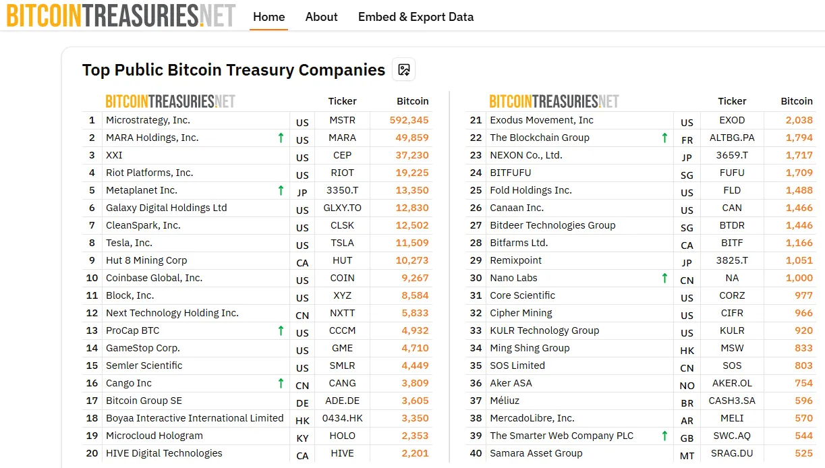Open Méliuz entry
Viewport: 825px width, 468px height.
pos(505,401)
